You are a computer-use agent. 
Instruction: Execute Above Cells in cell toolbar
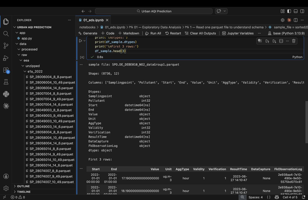(267, 41)
